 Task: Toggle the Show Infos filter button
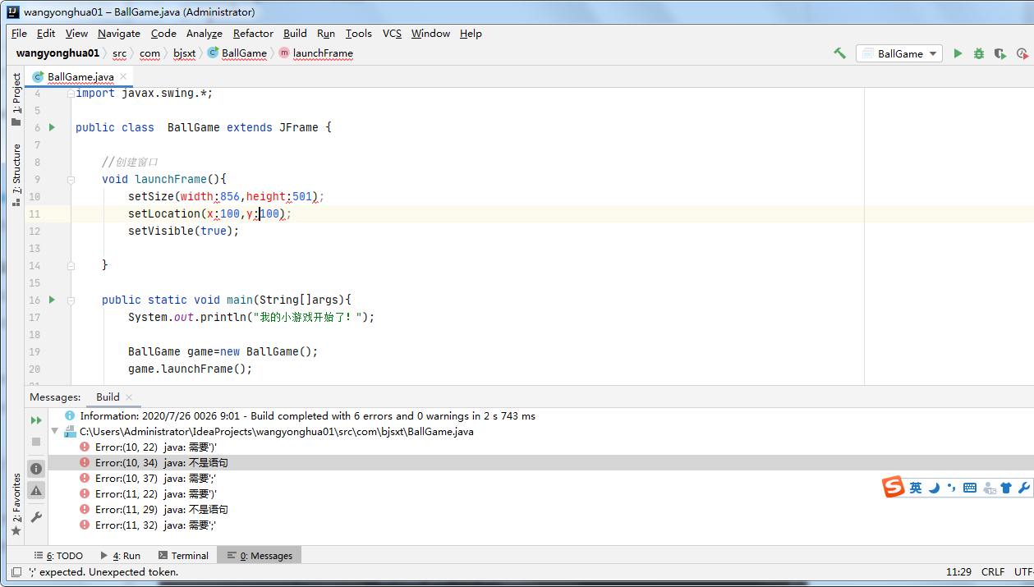tap(36, 469)
